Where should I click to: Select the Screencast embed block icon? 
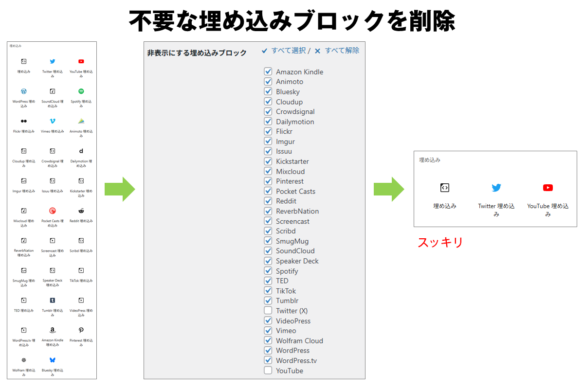point(53,241)
